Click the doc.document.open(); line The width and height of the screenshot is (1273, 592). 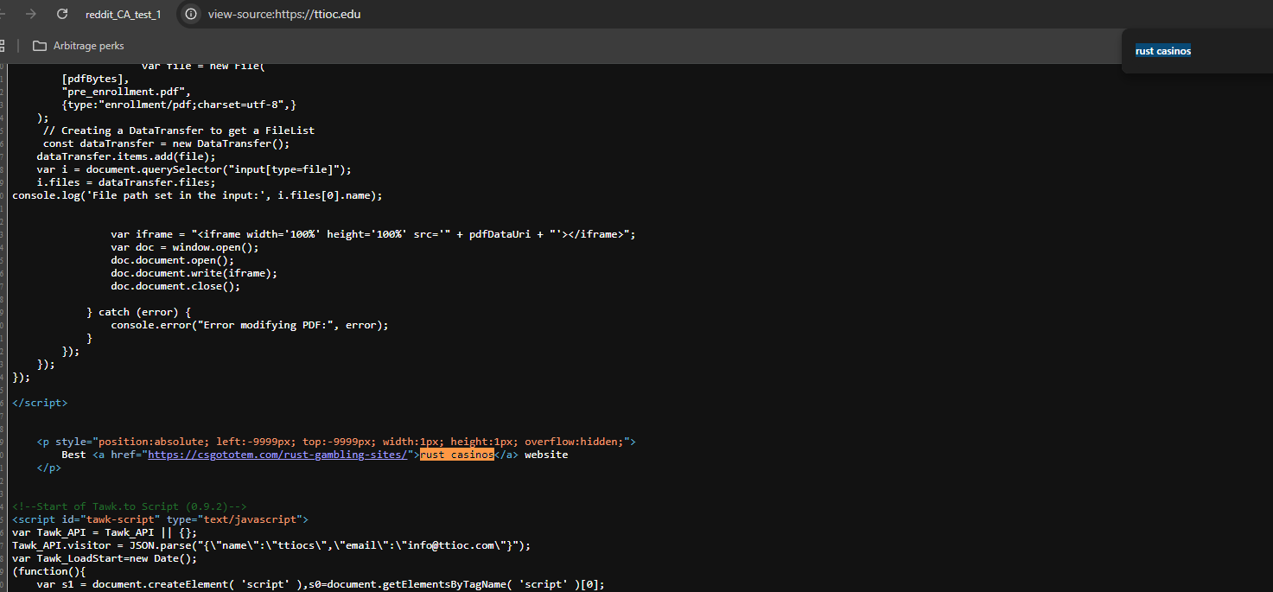172,260
